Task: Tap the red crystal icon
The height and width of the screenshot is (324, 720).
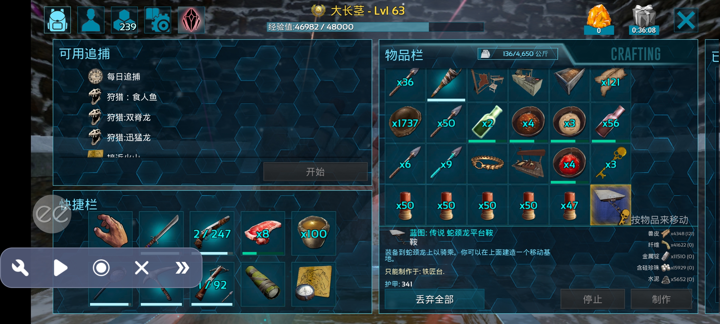Action: [x=191, y=20]
